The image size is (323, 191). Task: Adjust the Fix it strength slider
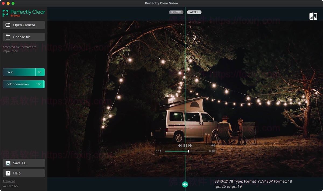[36, 72]
